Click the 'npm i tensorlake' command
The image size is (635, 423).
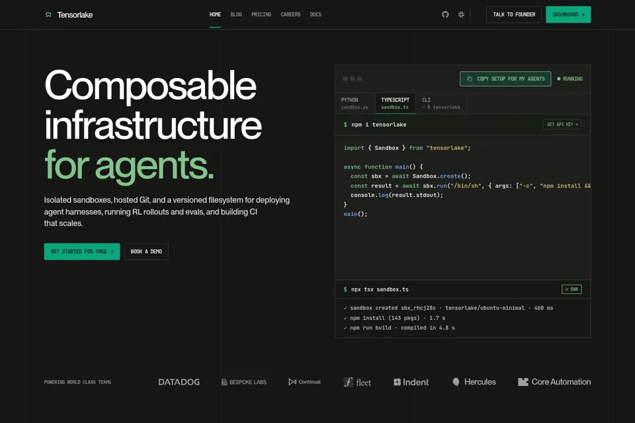pos(375,125)
